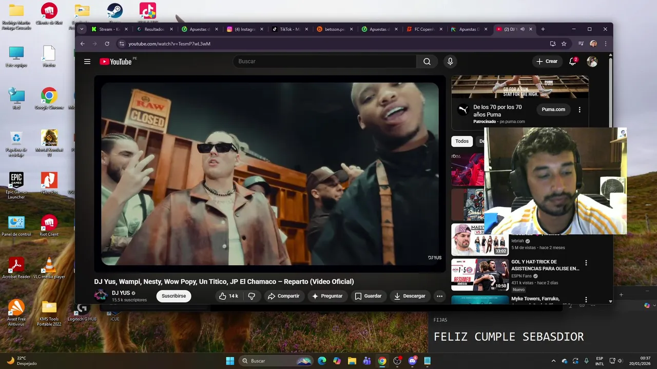Open Acrobat Reader desktop icon
Screen dimensions: 657x369
pos(16,268)
